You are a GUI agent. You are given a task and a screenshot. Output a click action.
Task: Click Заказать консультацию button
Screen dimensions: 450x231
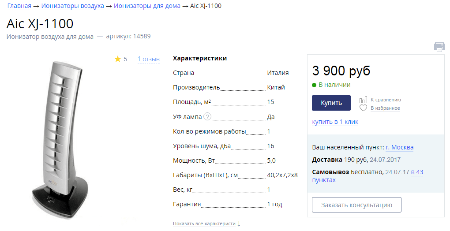click(356, 205)
